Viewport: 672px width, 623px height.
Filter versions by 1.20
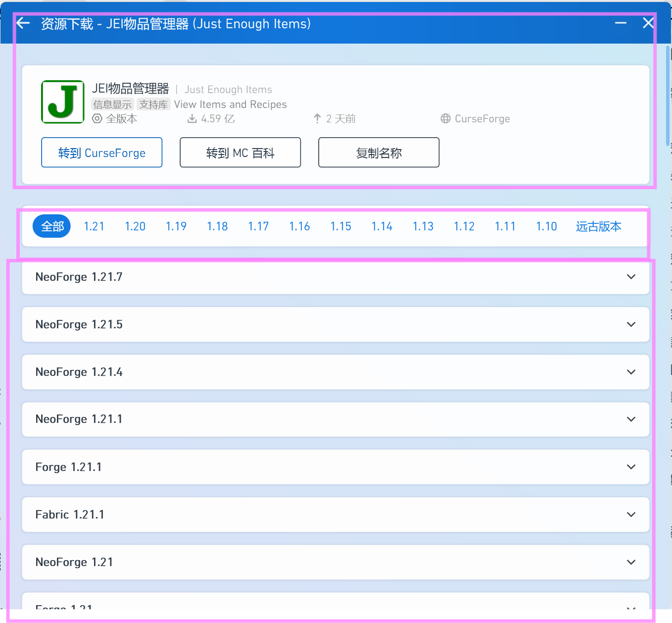pos(135,226)
